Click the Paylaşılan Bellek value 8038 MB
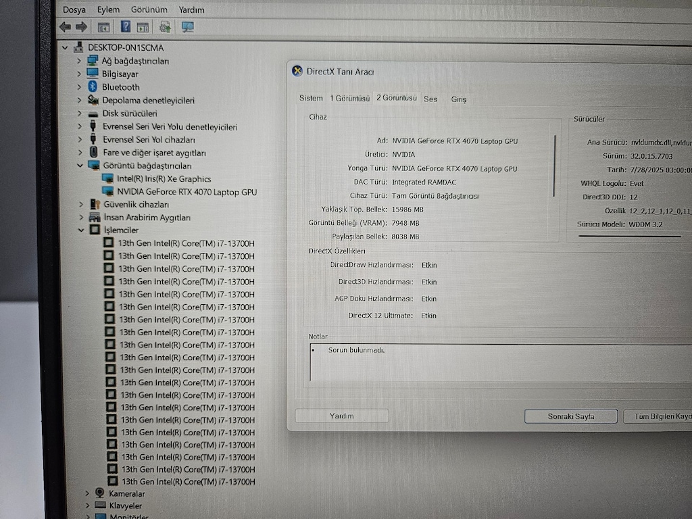Image resolution: width=692 pixels, height=519 pixels. click(x=405, y=237)
